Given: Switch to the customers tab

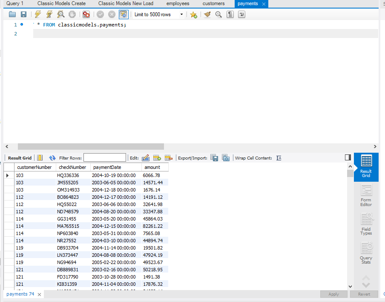Looking at the screenshot, I should pos(214,4).
